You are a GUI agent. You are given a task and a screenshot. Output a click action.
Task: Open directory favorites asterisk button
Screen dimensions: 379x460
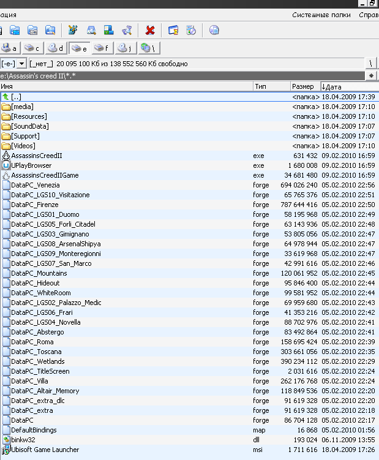tap(371, 76)
